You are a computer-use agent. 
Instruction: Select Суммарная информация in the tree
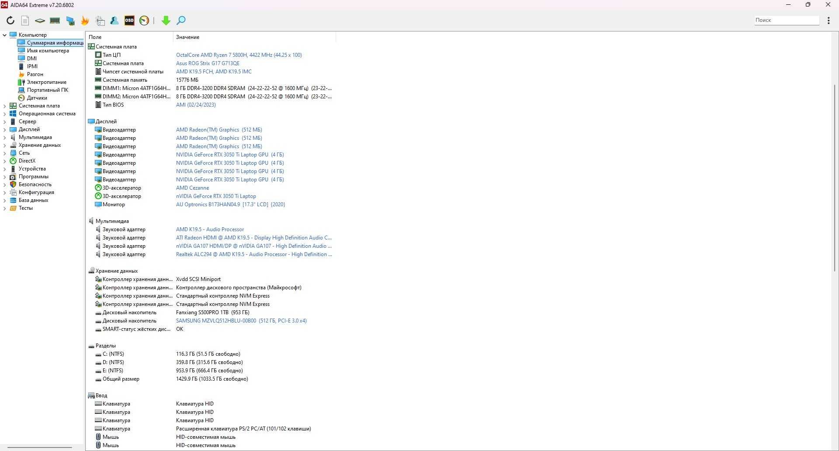point(50,43)
